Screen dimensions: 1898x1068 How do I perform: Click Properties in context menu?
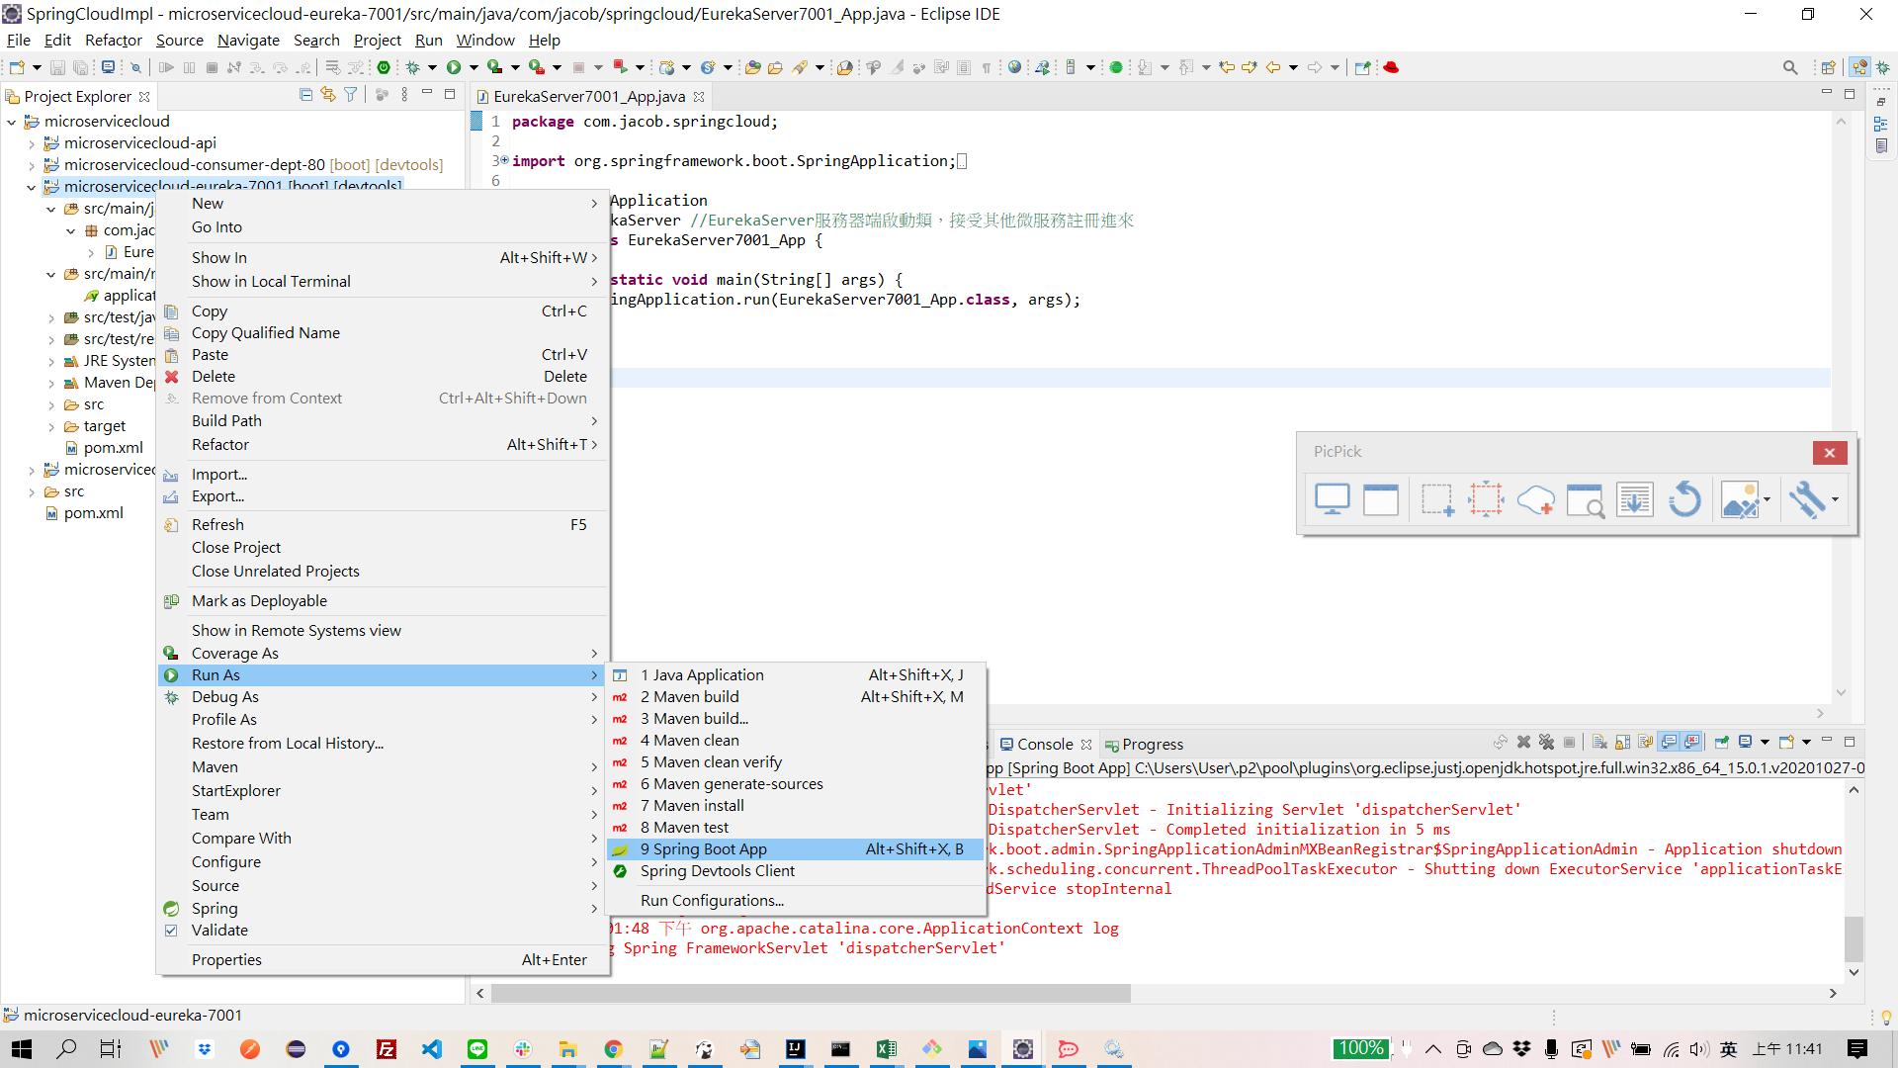point(382,959)
